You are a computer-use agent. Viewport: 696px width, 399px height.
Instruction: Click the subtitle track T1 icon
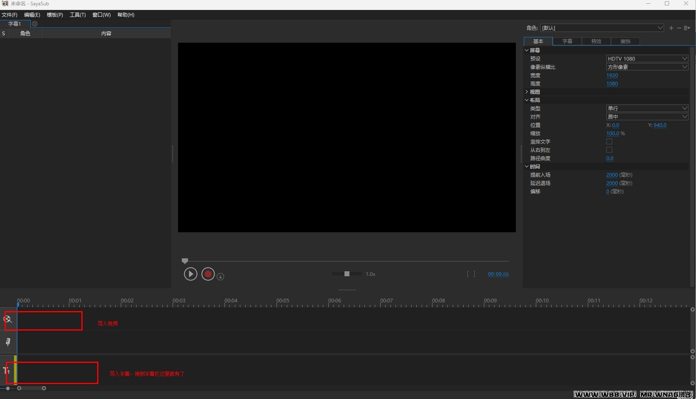[6, 370]
